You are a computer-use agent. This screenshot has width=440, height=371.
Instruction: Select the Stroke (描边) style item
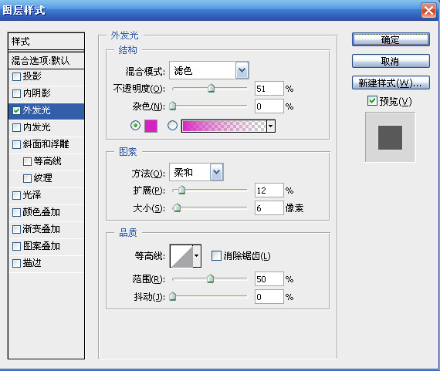(46, 263)
